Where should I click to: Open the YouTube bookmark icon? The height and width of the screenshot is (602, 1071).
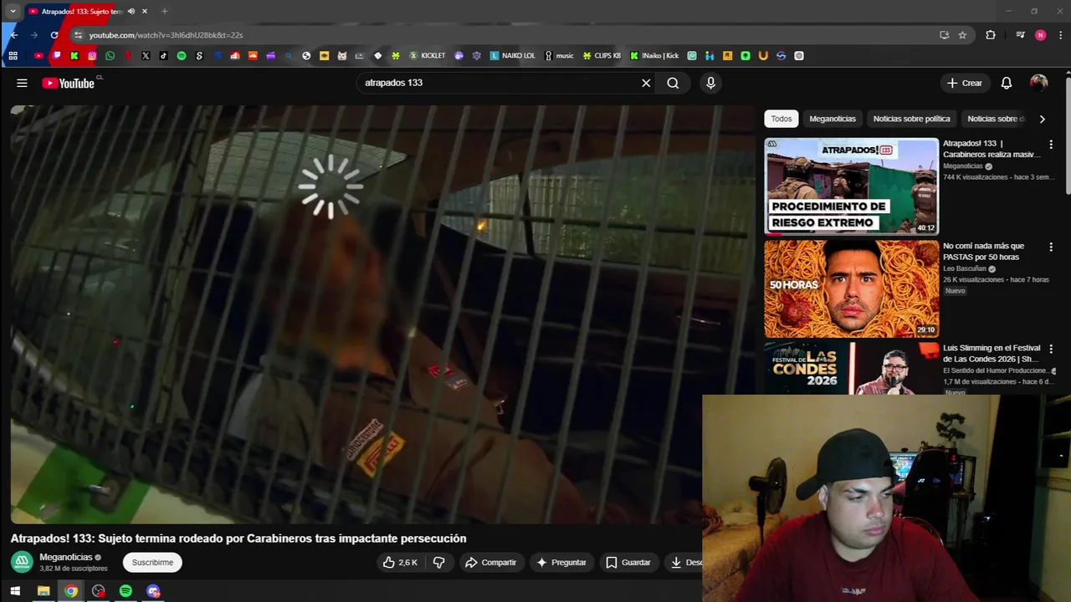coord(38,56)
